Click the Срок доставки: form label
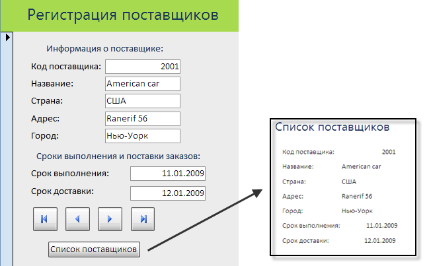 (x=62, y=191)
